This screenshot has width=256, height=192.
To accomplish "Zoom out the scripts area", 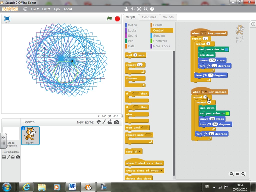I will (x=231, y=174).
